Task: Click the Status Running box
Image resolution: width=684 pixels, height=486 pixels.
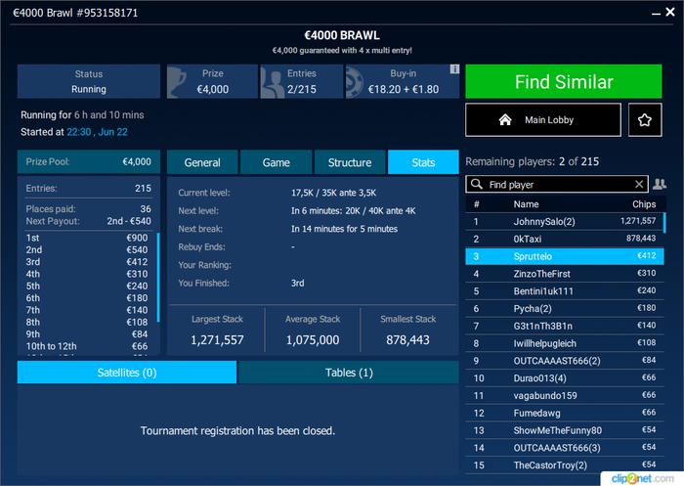Action: (x=89, y=82)
